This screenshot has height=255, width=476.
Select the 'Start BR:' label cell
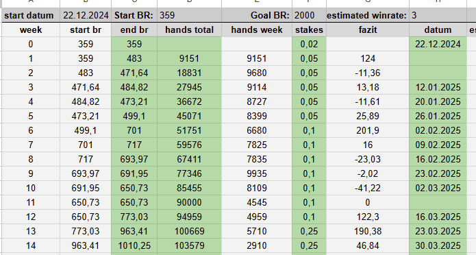pos(134,15)
